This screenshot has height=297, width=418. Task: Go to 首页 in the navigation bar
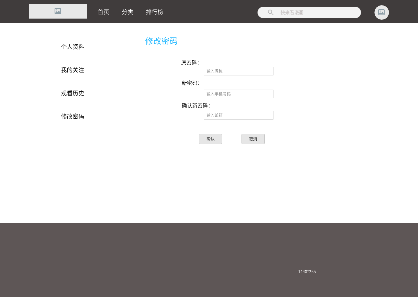(103, 12)
